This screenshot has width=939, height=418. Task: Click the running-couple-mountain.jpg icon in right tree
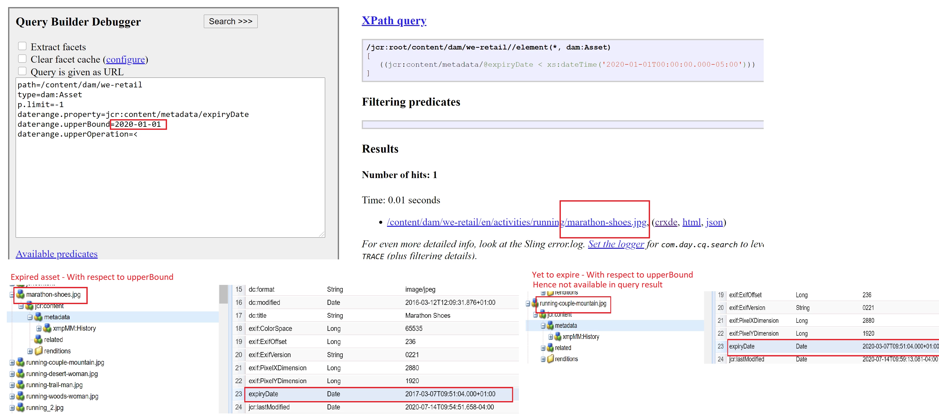(535, 303)
